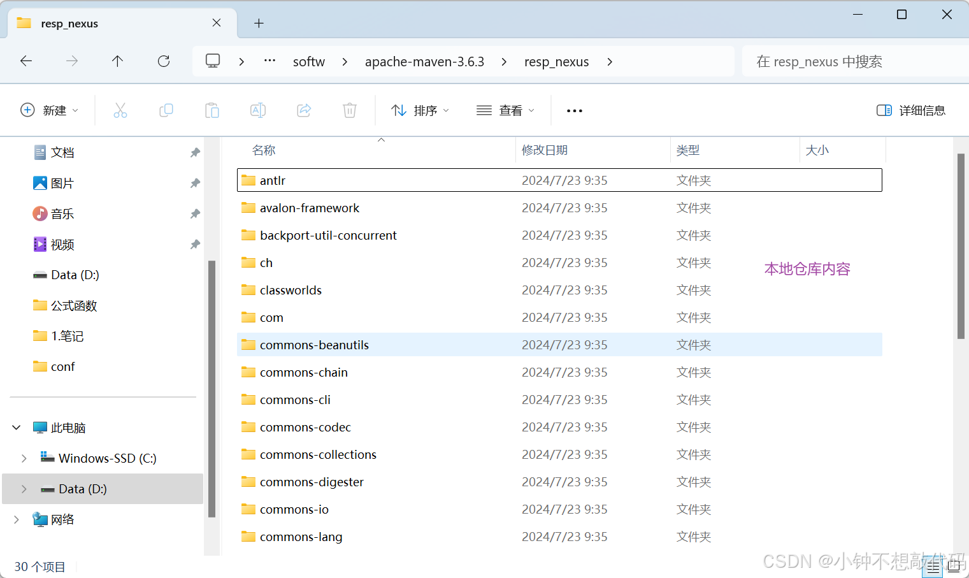Select the resp_nexus breadcrumb segment
The width and height of the screenshot is (969, 578).
pyautogui.click(x=556, y=62)
